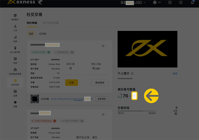Select the 我的策略 tab

32,23
